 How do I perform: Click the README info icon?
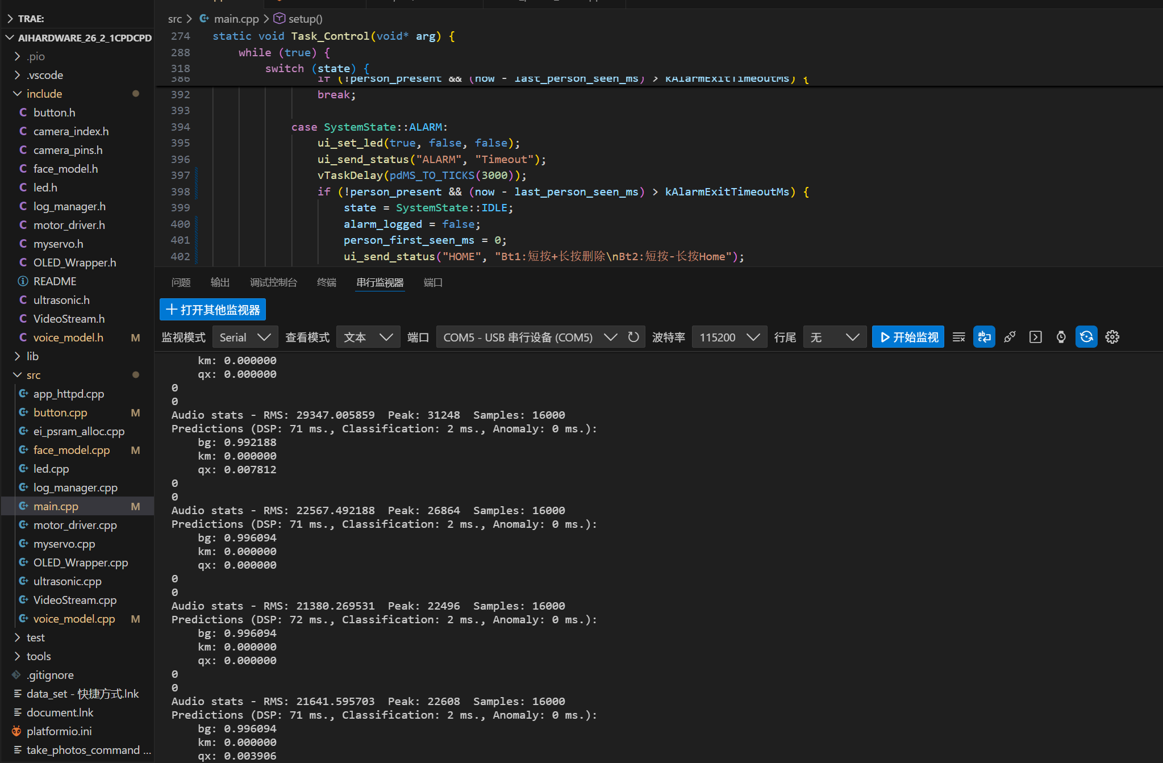pos(23,281)
